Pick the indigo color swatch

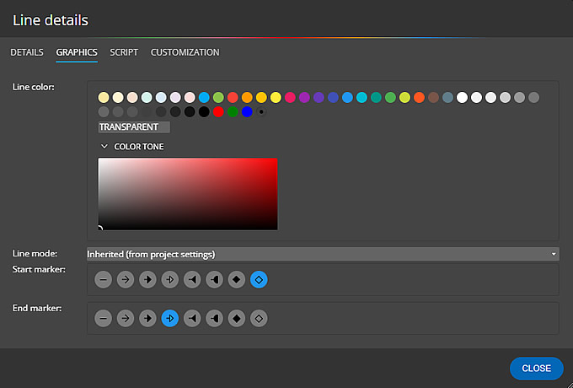coord(333,98)
